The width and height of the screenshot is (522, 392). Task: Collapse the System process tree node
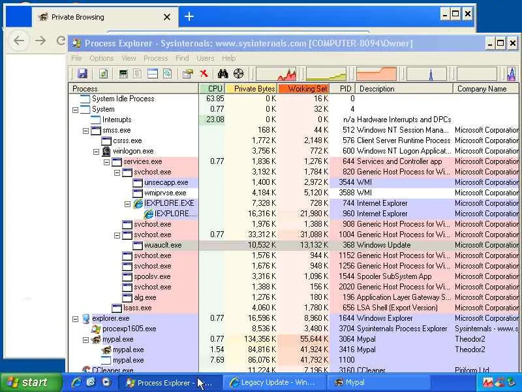pyautogui.click(x=76, y=110)
